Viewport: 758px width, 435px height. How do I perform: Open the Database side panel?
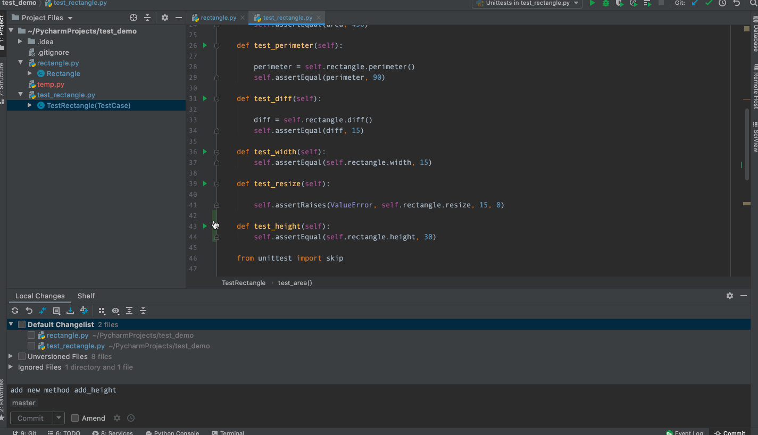(x=755, y=34)
